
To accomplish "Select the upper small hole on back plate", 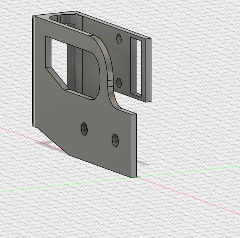I will 119,39.
